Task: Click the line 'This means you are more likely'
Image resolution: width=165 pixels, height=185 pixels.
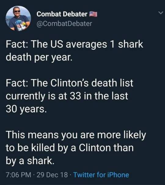Action: (x=76, y=135)
